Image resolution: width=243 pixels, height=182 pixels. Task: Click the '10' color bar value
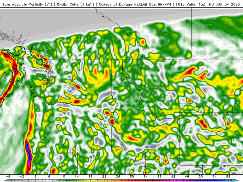point(63,177)
